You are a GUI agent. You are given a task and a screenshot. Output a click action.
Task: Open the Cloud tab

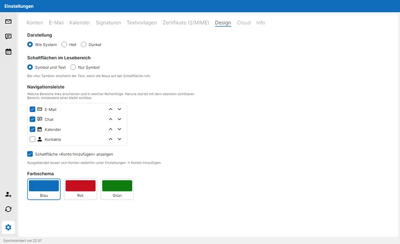click(x=244, y=23)
